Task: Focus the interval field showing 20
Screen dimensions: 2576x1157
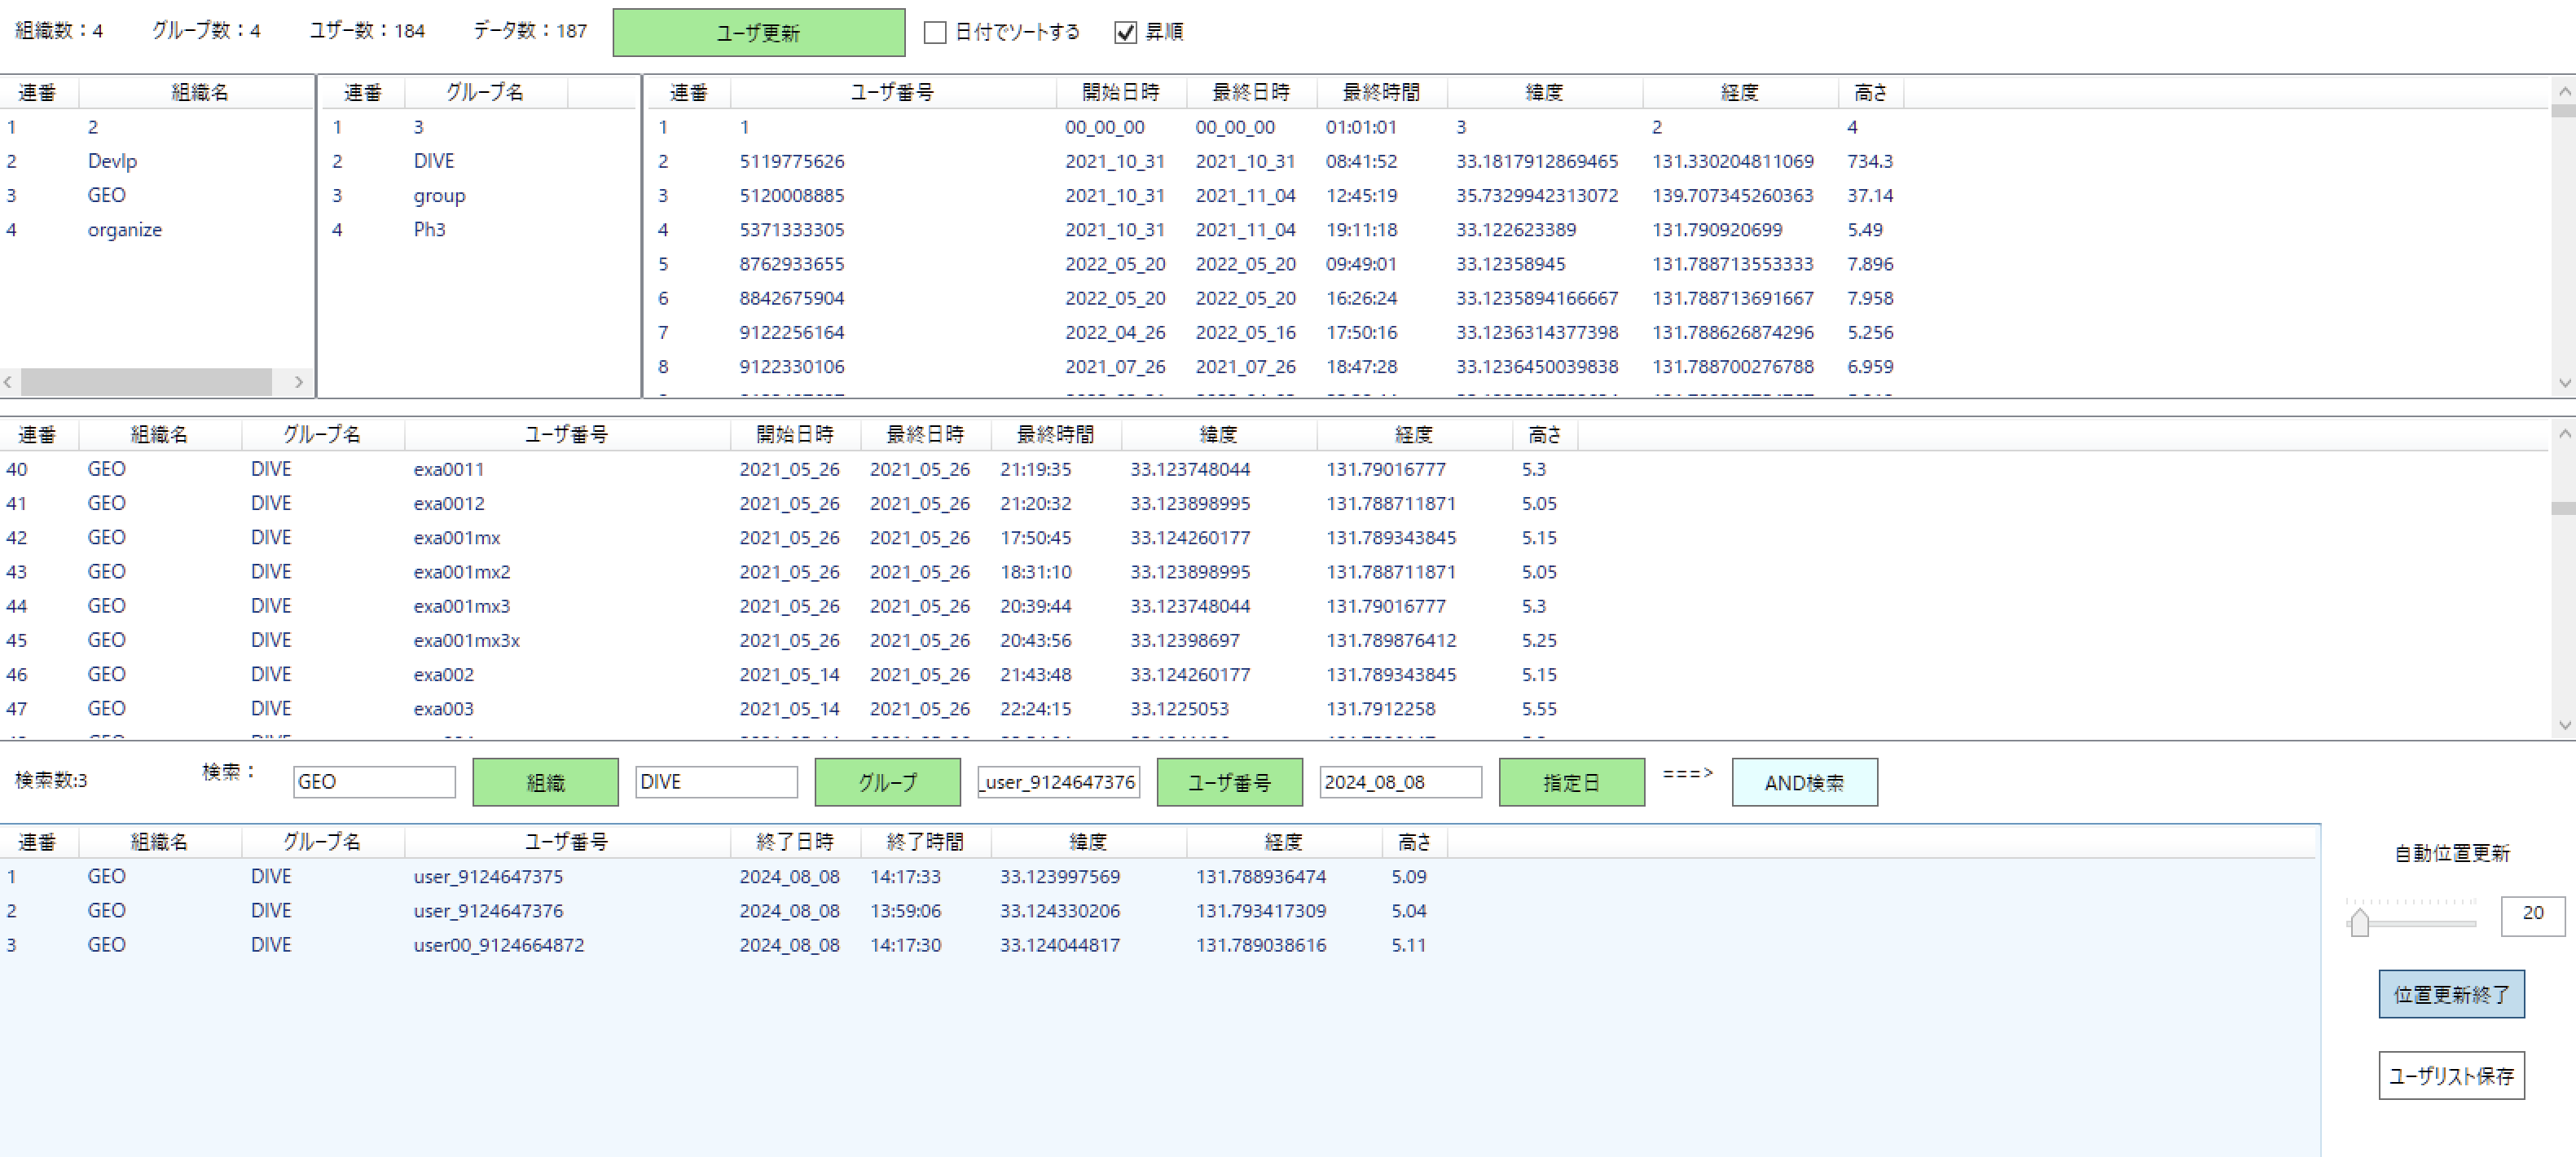Action: click(x=2532, y=915)
